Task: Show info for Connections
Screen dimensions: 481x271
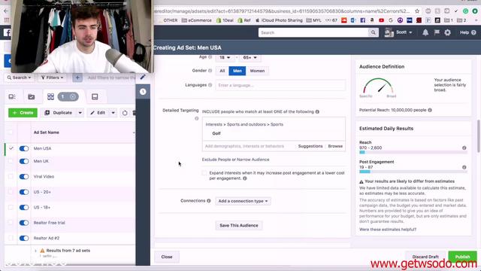Action: click(209, 201)
